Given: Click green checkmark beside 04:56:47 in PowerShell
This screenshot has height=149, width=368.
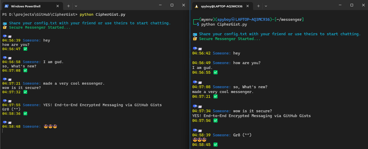Looking at the screenshot, I should click(25, 49).
